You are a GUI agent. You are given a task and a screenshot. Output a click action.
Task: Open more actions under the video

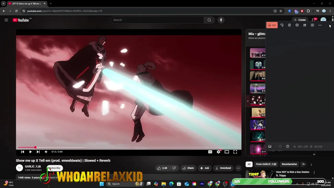pos(238,168)
